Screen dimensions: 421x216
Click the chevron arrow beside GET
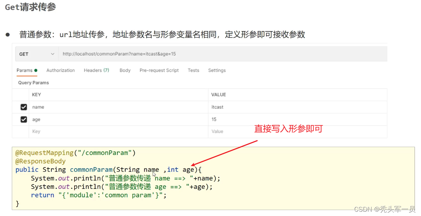click(x=53, y=54)
